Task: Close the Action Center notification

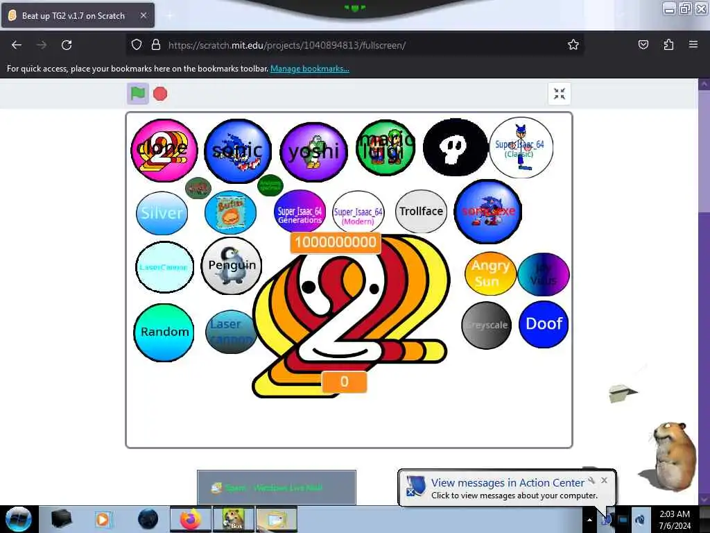Action: point(604,480)
